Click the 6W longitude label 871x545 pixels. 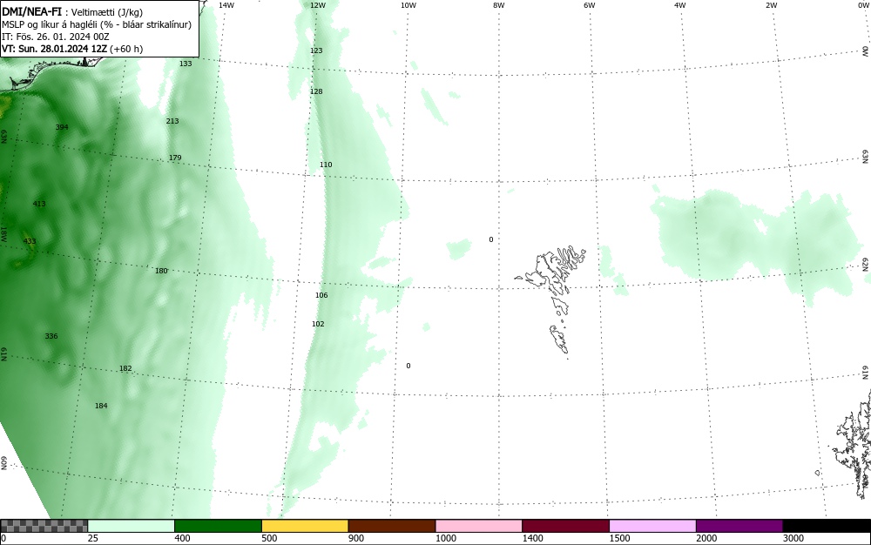coord(590,5)
